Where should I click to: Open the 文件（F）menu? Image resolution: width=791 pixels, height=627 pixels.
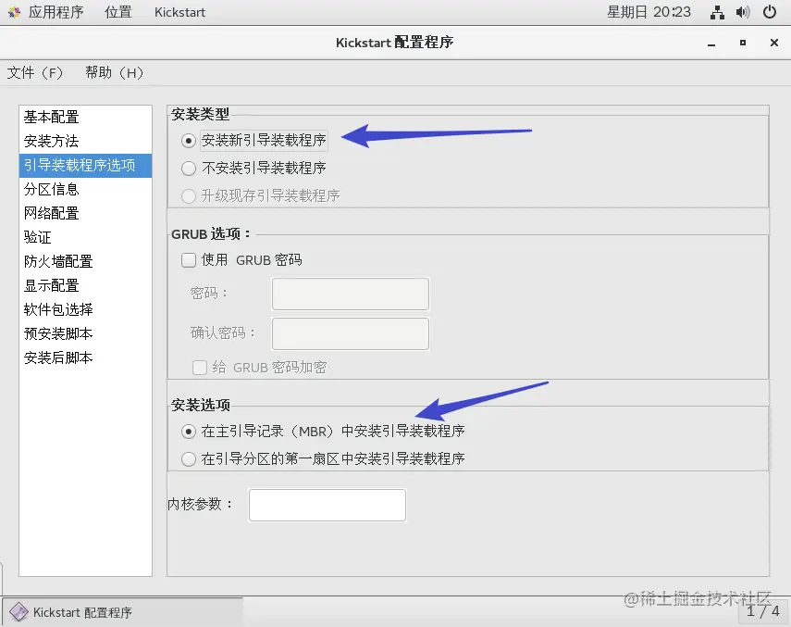coord(35,72)
